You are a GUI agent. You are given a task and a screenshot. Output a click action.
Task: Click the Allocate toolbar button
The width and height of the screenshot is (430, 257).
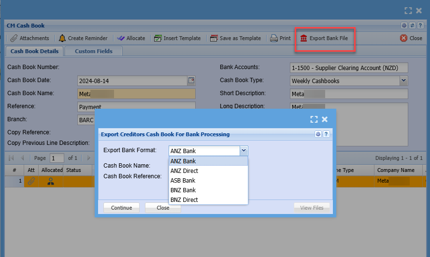pos(131,38)
